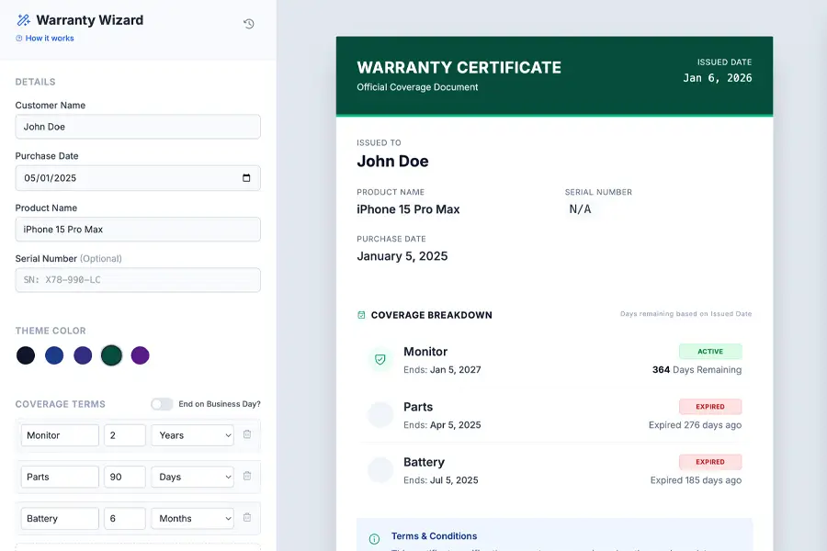Screen dimensions: 827x551
Task: Open the history icon in header
Action: pyautogui.click(x=249, y=24)
